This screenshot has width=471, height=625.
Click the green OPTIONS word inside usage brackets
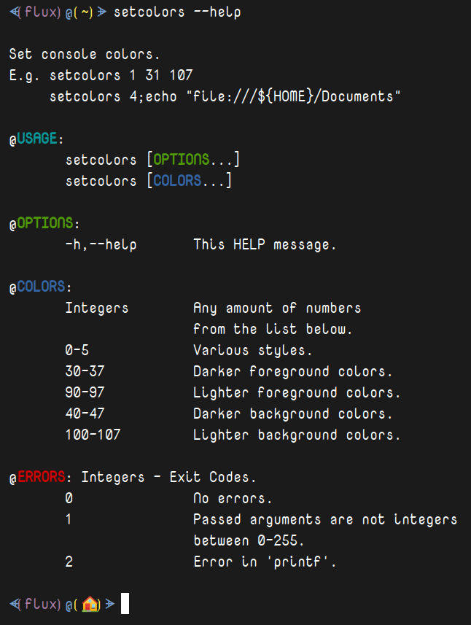pos(182,160)
